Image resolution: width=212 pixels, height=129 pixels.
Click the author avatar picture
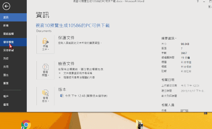(x=184, y=111)
